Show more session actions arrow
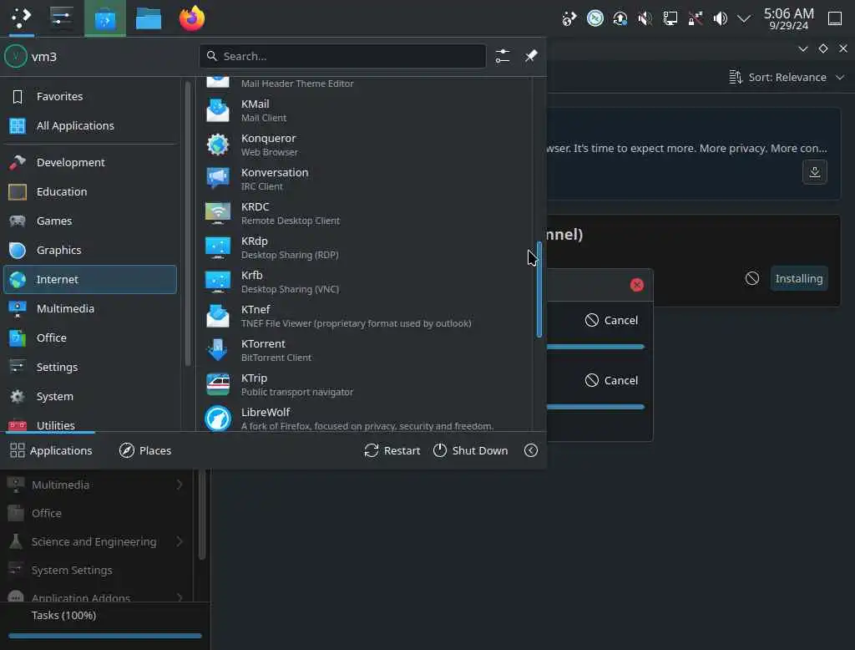Image resolution: width=855 pixels, height=650 pixels. click(x=530, y=450)
